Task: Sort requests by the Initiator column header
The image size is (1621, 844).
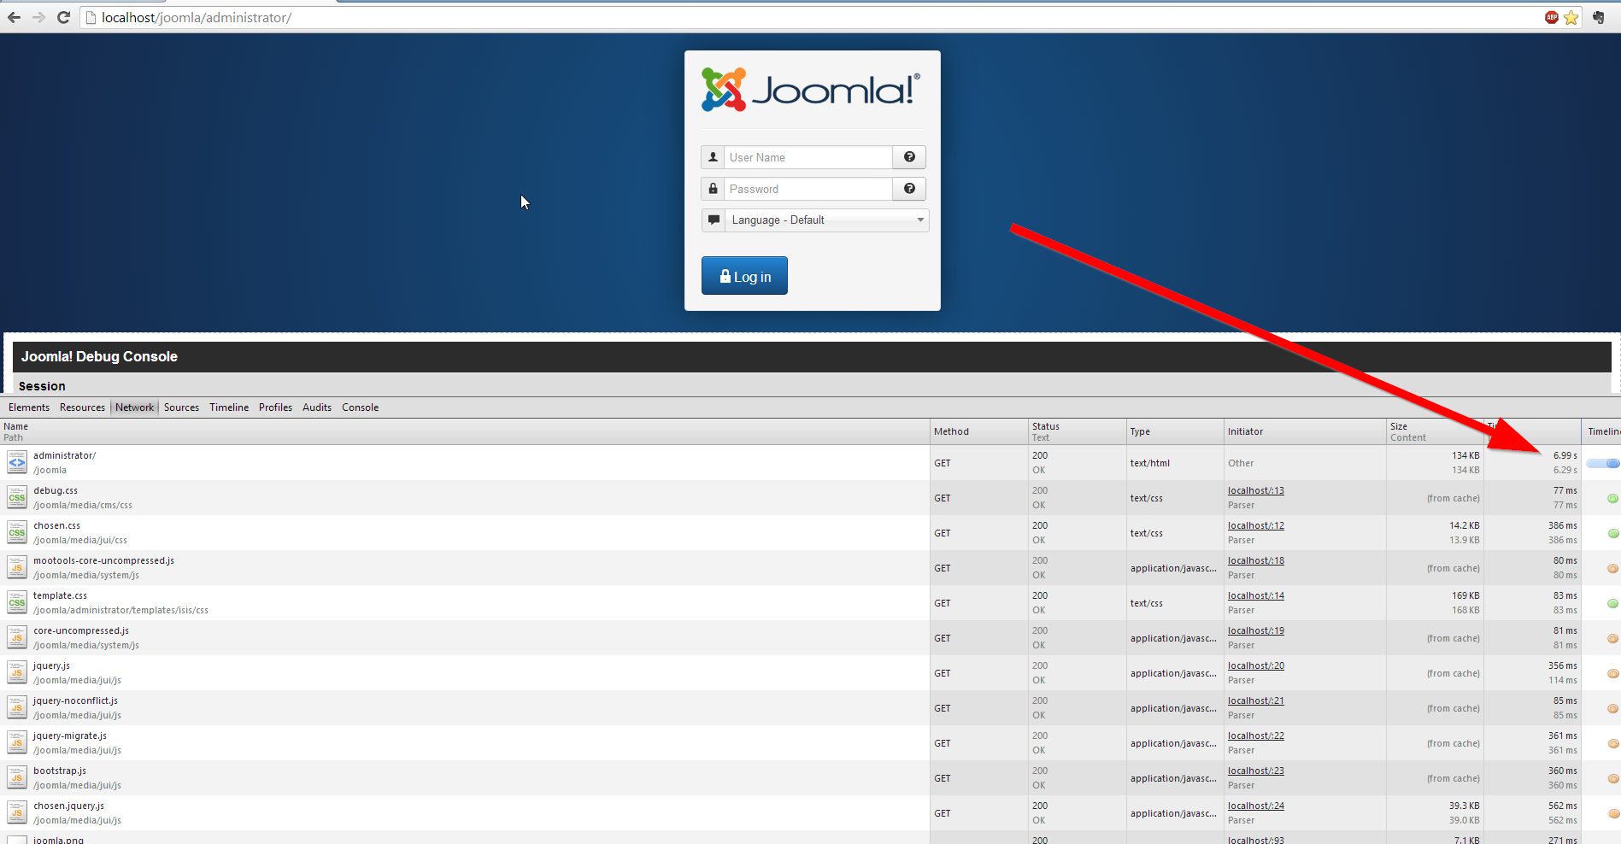Action: pos(1305,431)
